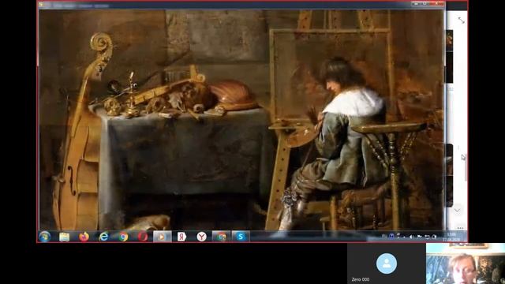
Task: Open the Opera browser taskbar icon
Action: [x=143, y=237]
